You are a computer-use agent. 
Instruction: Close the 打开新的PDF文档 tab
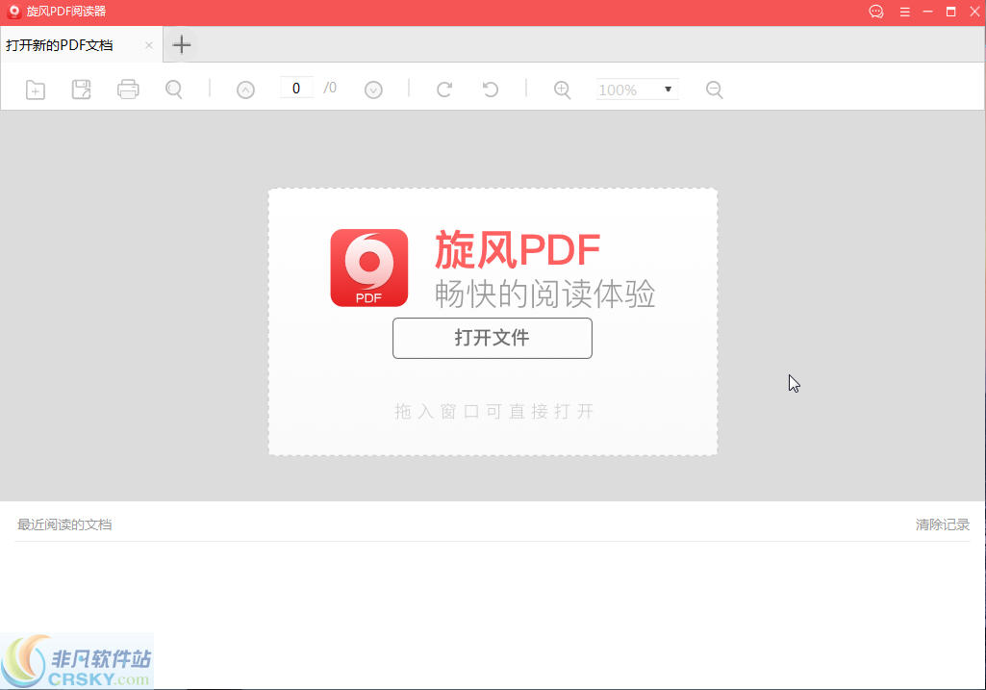[x=149, y=45]
